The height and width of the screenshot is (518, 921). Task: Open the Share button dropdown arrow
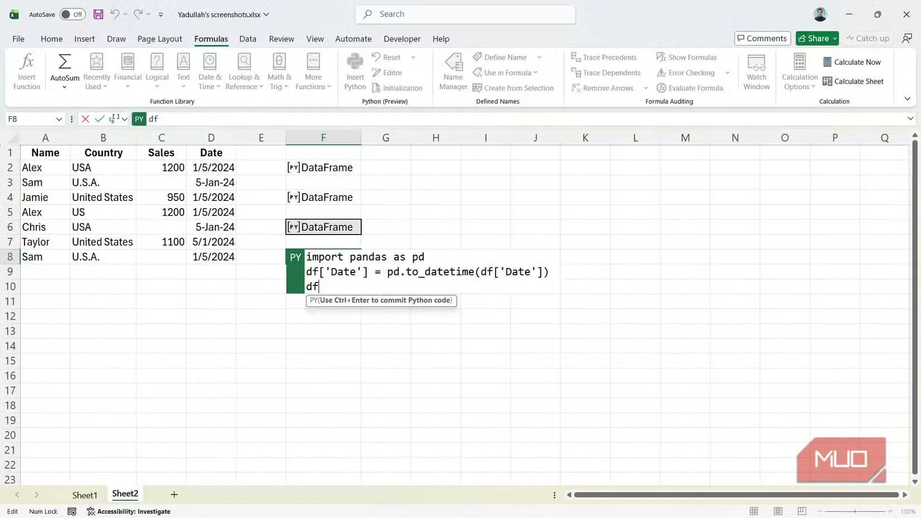[x=834, y=39]
